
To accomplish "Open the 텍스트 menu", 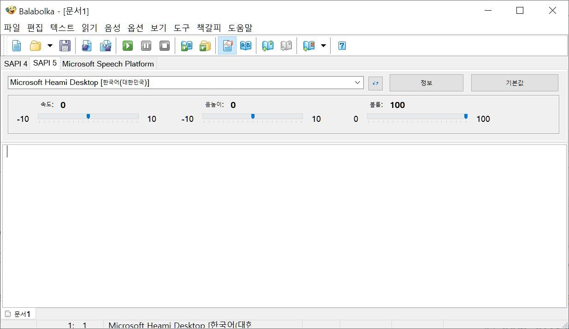I will pyautogui.click(x=62, y=28).
